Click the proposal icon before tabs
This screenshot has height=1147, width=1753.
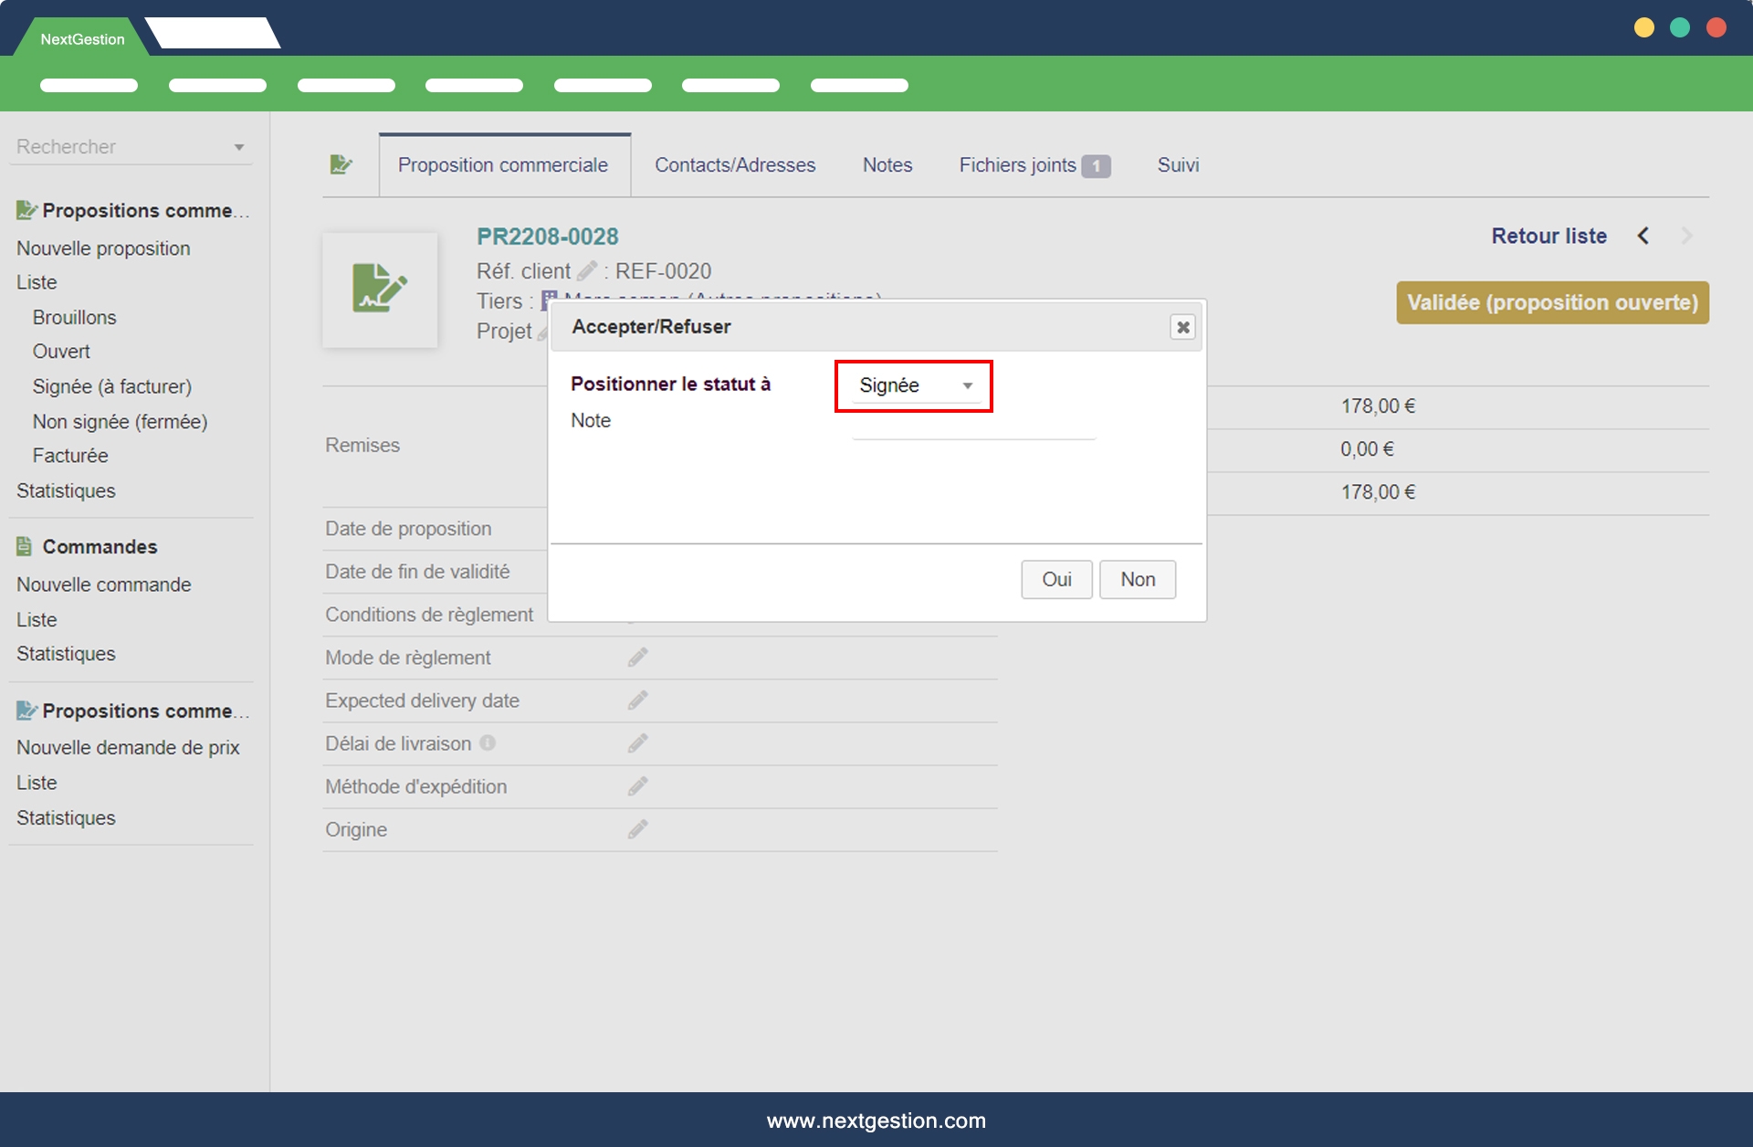[341, 165]
